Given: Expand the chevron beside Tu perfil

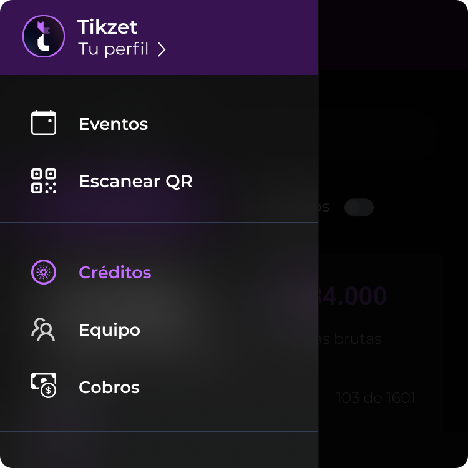Looking at the screenshot, I should click(162, 50).
